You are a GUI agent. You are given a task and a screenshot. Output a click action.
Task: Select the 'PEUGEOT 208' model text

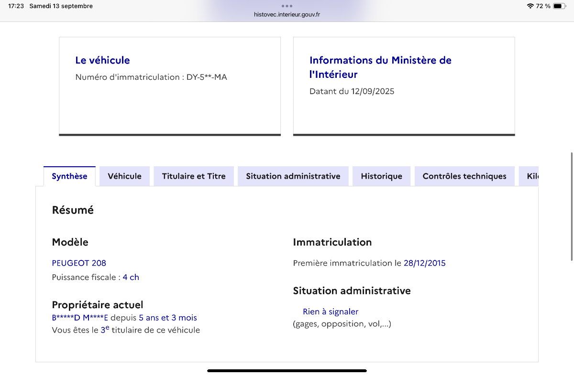79,263
